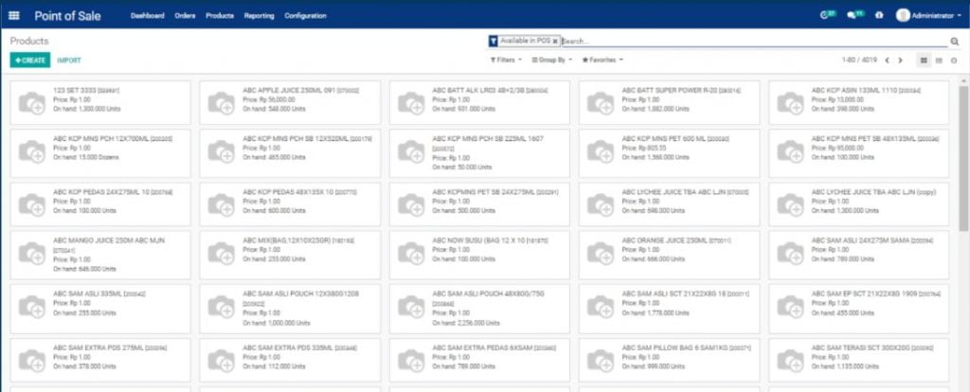Switch to list view
The width and height of the screenshot is (970, 392).
[x=939, y=60]
